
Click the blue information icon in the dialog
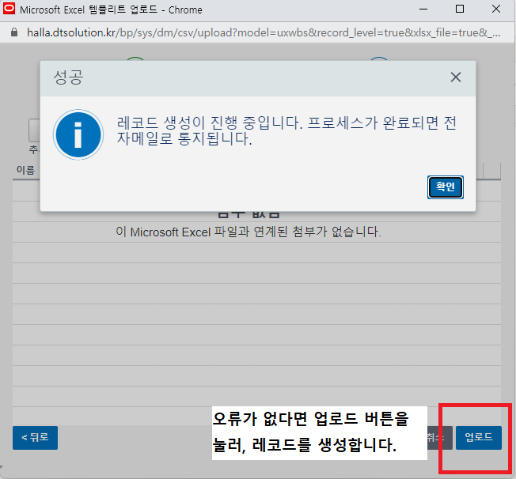(x=78, y=135)
